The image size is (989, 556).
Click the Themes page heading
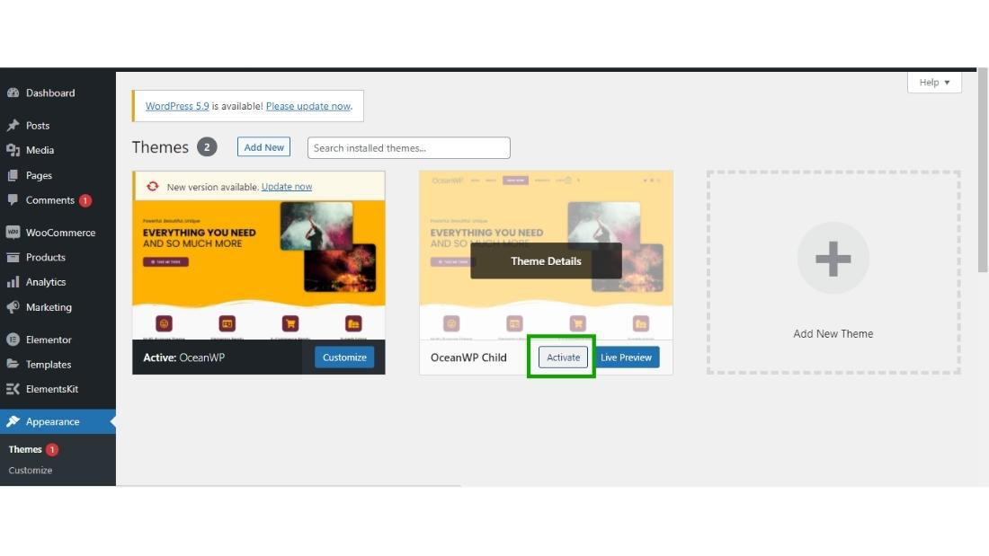coord(160,147)
